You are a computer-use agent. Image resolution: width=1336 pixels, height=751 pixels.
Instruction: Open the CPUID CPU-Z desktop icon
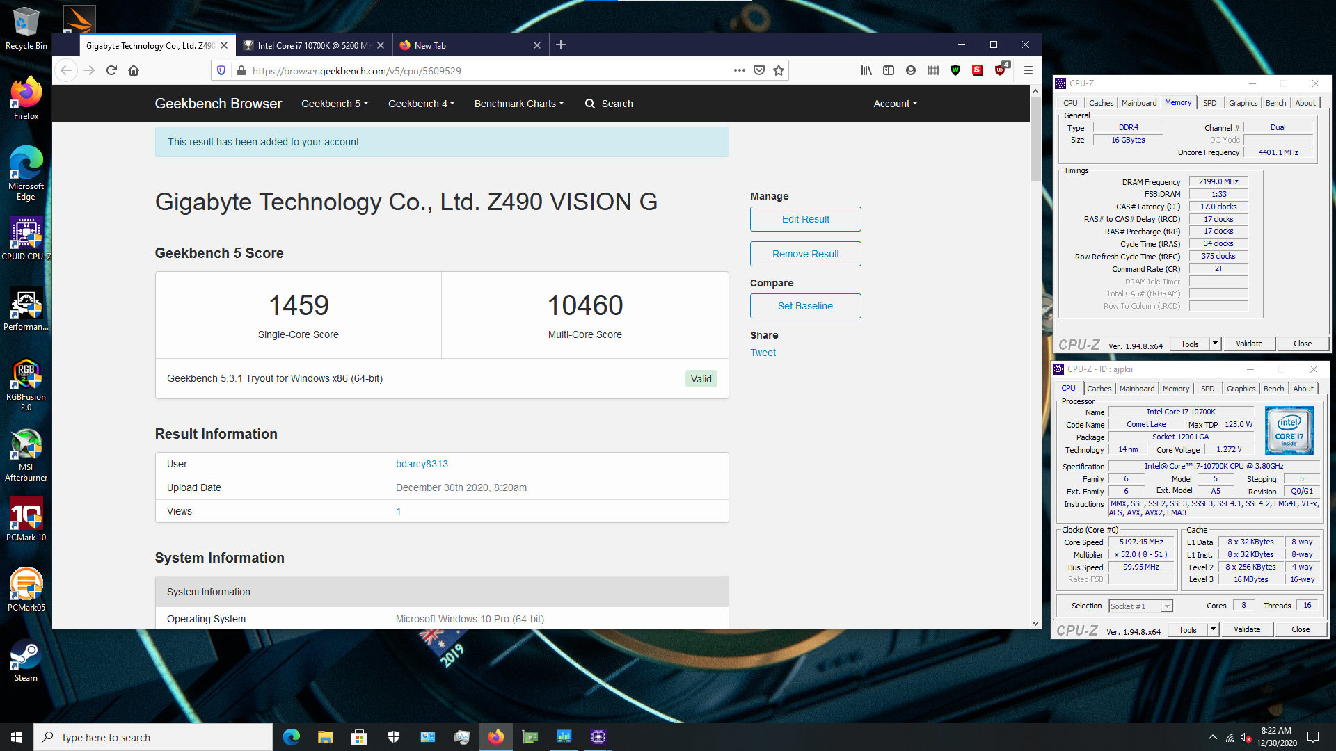coord(26,239)
